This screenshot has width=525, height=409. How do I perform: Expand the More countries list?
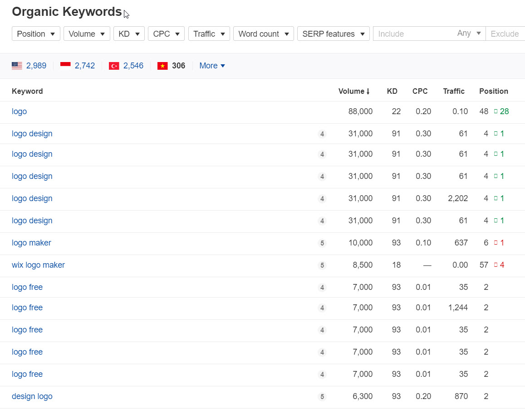[x=212, y=66]
